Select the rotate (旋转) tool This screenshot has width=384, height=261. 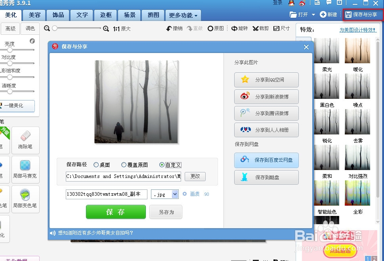(x=239, y=28)
